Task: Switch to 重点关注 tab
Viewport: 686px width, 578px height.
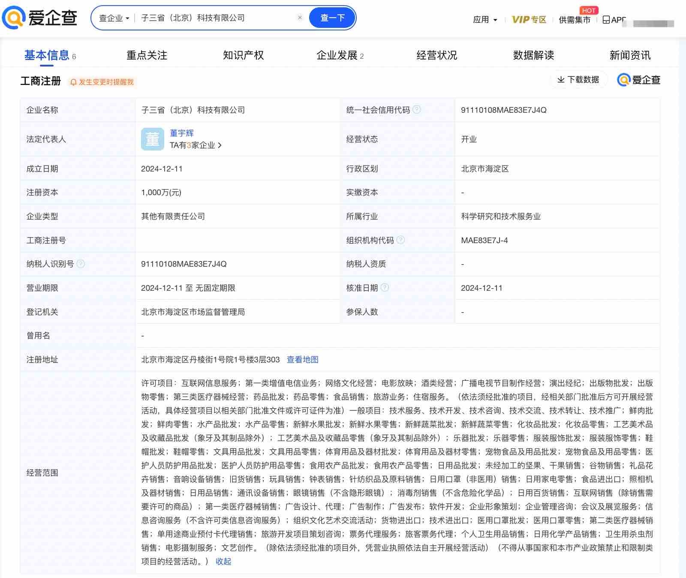Action: point(147,55)
